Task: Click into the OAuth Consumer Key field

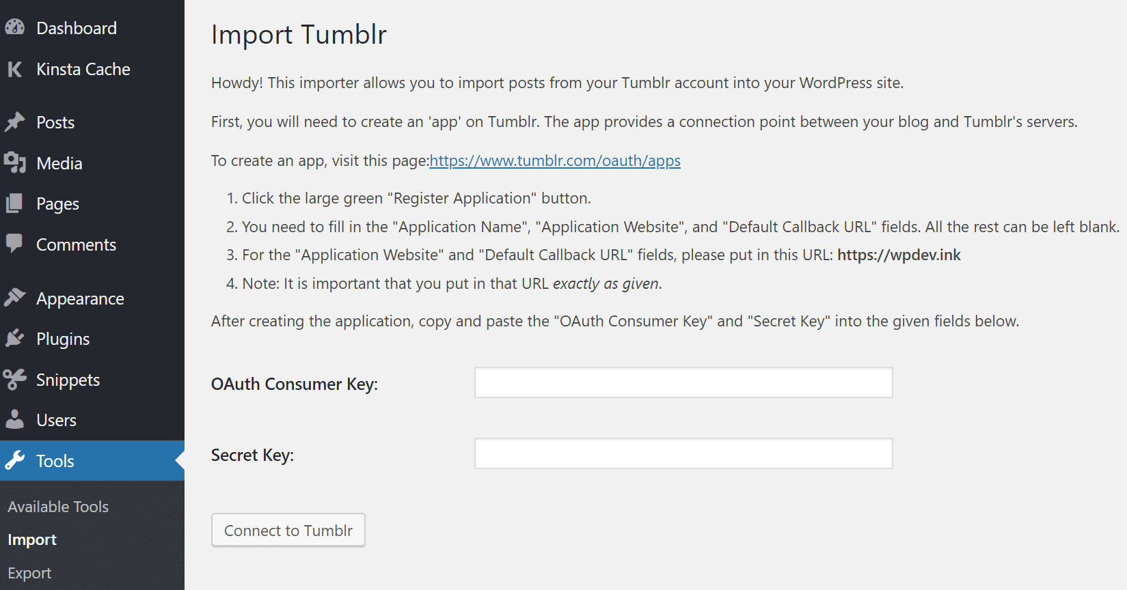Action: click(x=683, y=382)
